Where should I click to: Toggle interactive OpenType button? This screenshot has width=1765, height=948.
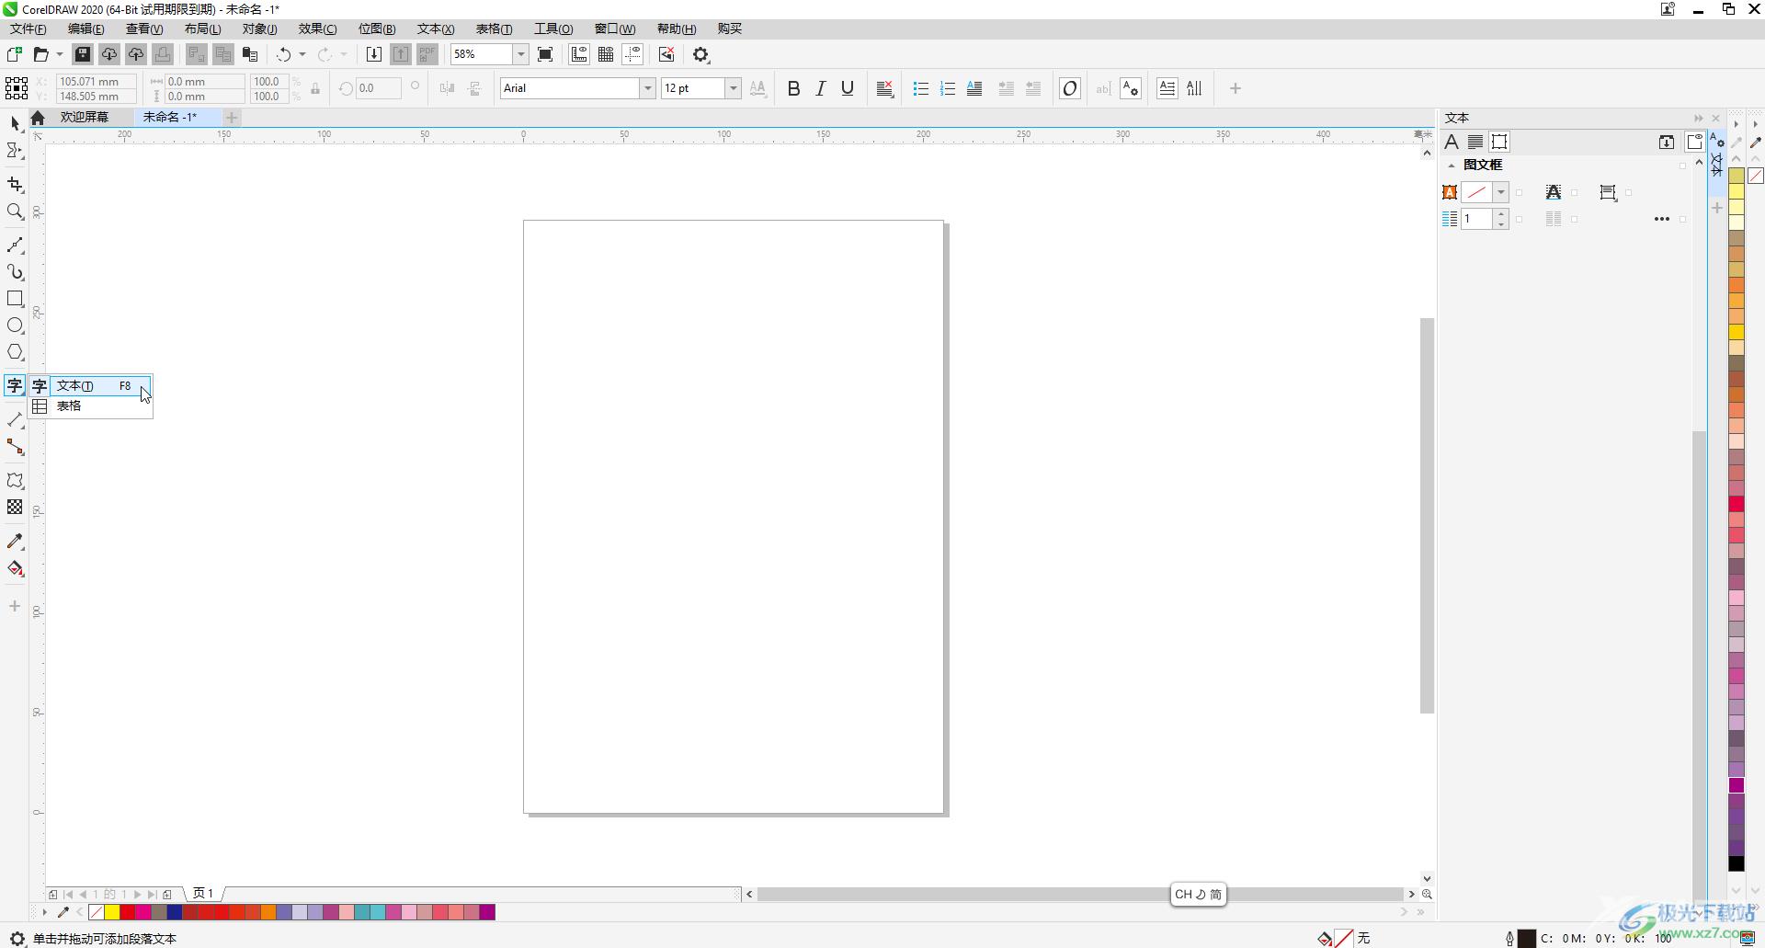coord(1069,88)
